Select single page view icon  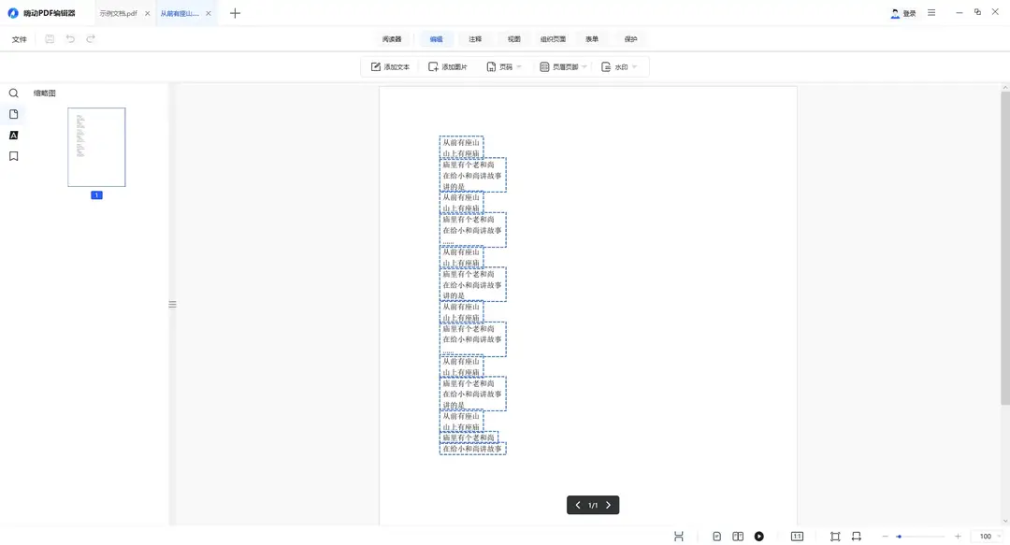[717, 536]
